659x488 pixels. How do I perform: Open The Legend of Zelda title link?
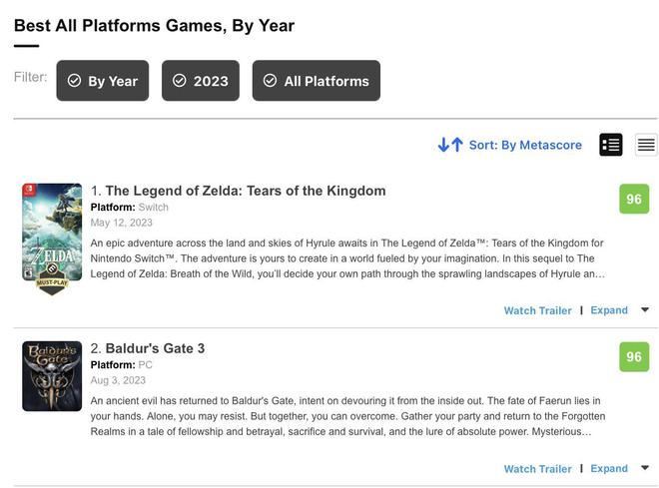click(x=246, y=191)
